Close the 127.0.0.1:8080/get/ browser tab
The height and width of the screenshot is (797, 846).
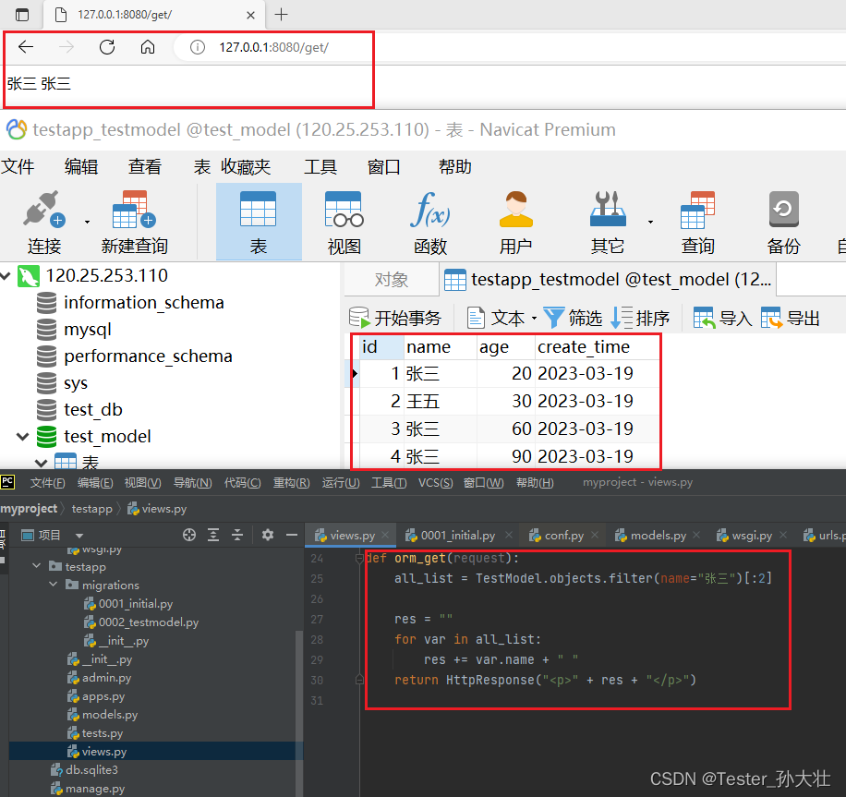pos(250,15)
